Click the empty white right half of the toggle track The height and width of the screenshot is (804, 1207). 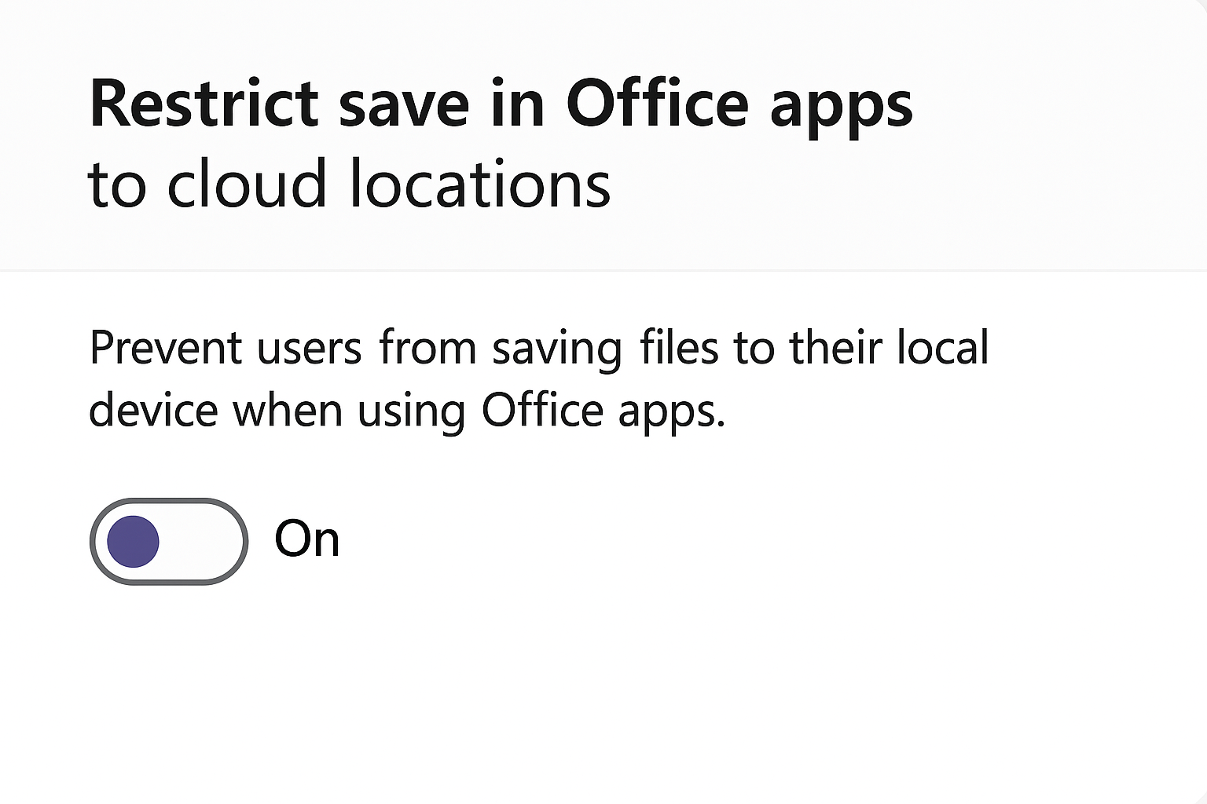pyautogui.click(x=206, y=541)
